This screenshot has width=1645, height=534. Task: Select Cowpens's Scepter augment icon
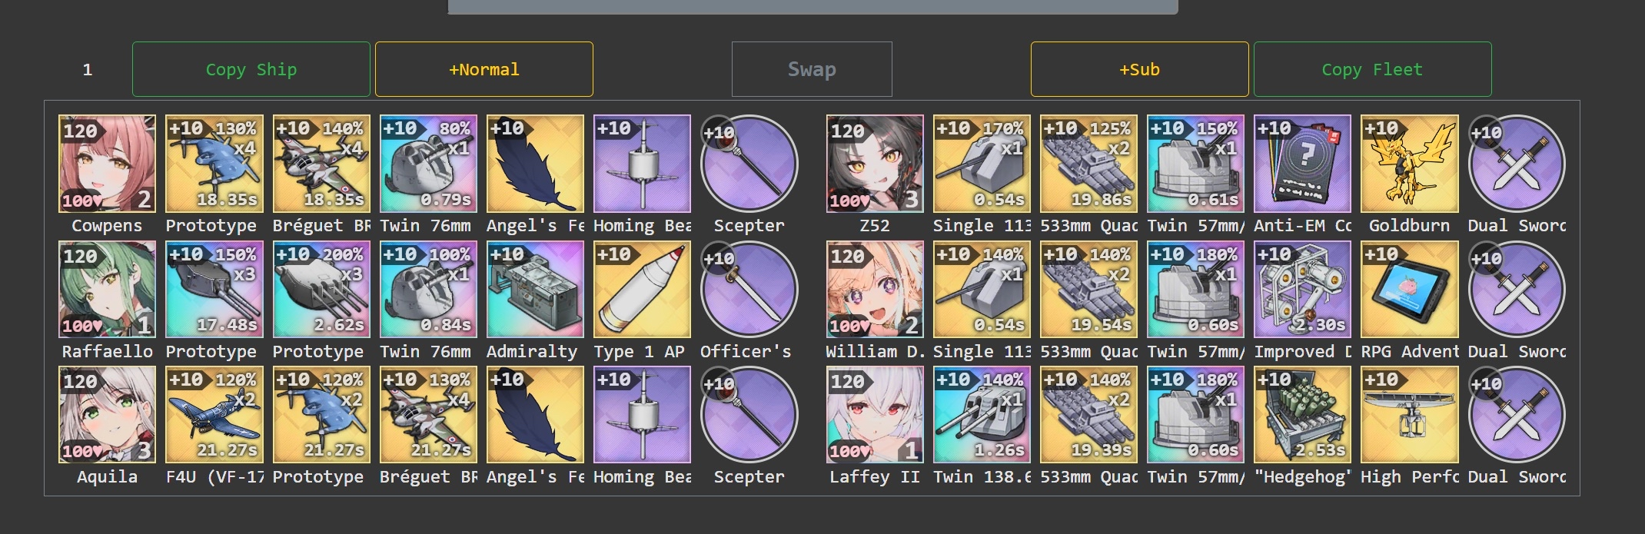749,164
